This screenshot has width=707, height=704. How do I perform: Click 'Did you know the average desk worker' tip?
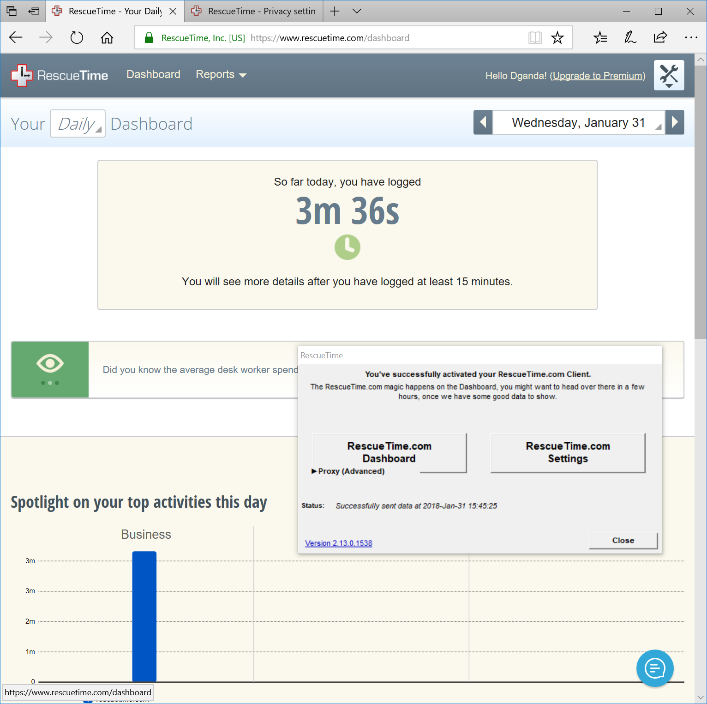point(200,370)
